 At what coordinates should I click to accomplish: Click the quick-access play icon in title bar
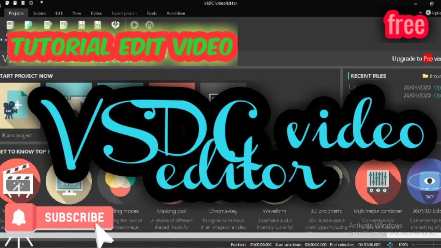point(31,3)
